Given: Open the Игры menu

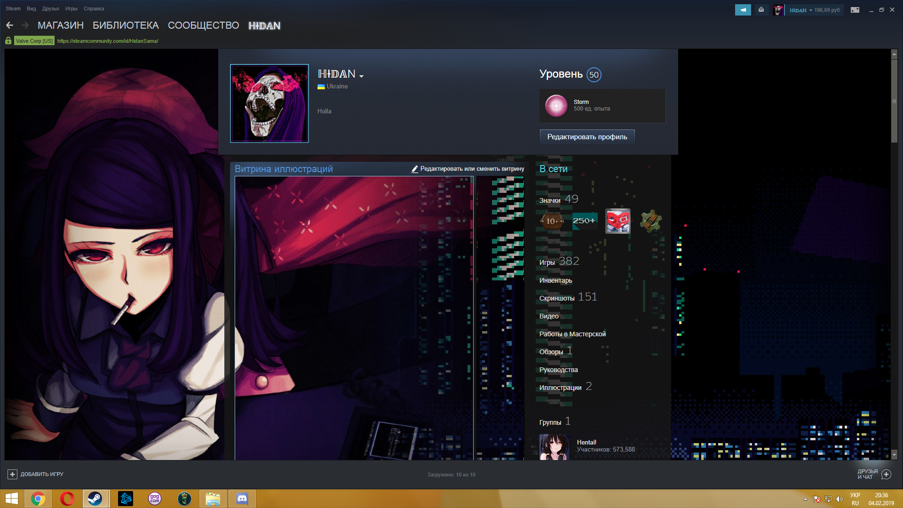Looking at the screenshot, I should point(71,8).
